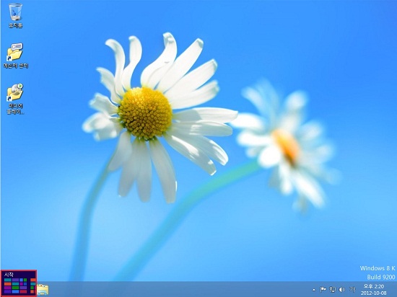This screenshot has width=397, height=297.
Task: Open the speaker volume tray icon
Action: (342, 289)
